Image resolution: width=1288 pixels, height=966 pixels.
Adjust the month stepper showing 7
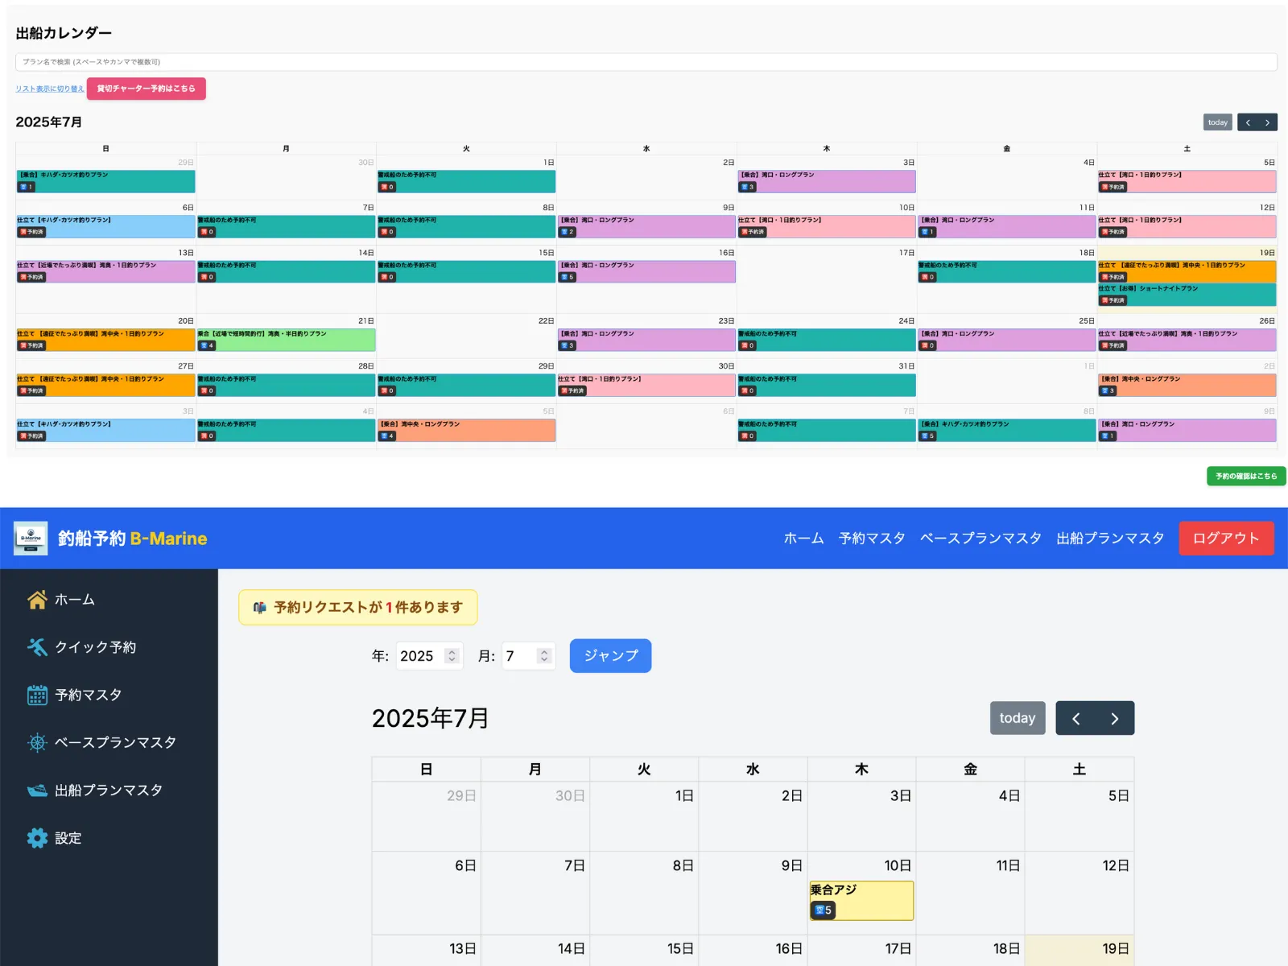(x=544, y=656)
